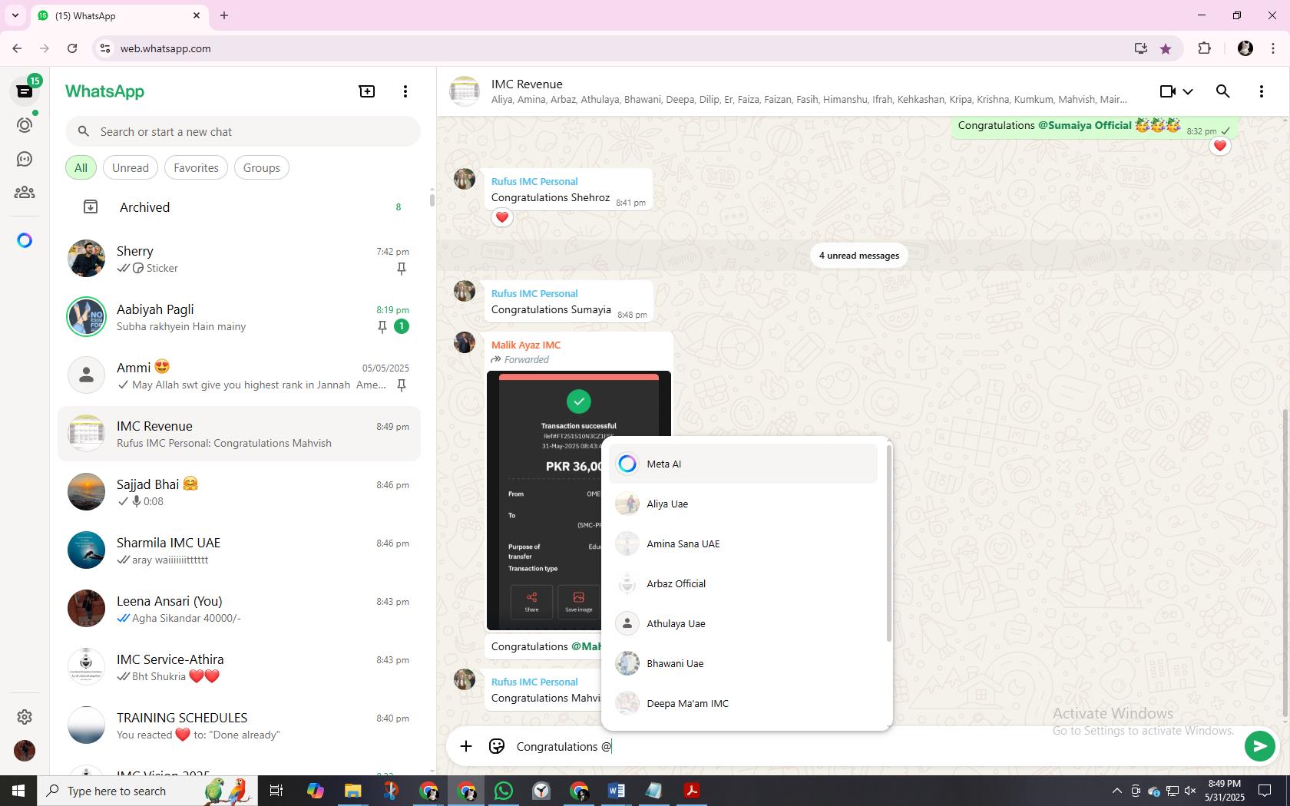Image resolution: width=1290 pixels, height=806 pixels.
Task: Open the Aabiyah Pagli chat
Action: click(240, 317)
